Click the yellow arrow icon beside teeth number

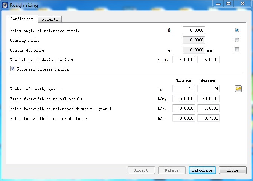coord(238,89)
